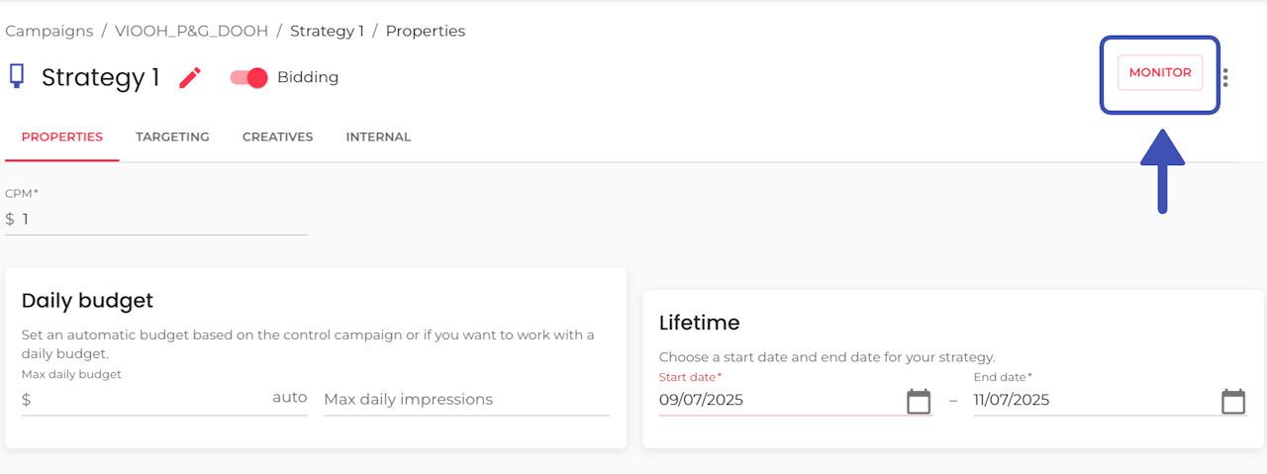Click the blue strategy device icon
The width and height of the screenshot is (1267, 474).
16,76
